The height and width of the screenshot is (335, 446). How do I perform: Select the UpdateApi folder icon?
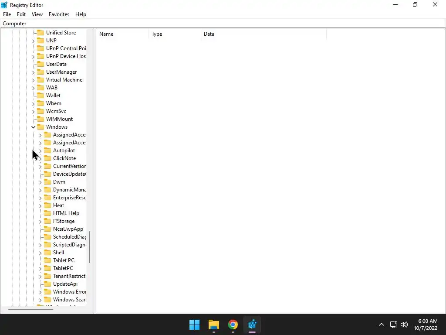click(x=47, y=284)
